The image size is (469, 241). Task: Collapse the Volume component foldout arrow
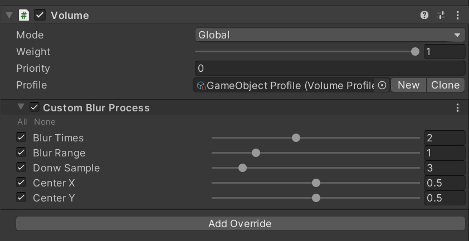click(9, 16)
